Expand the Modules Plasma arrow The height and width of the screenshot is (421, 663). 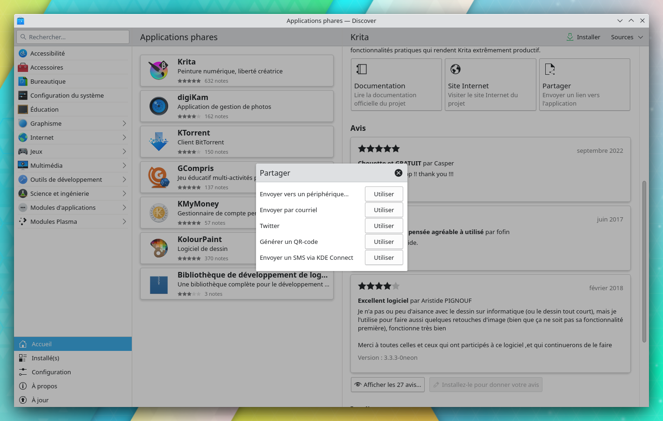tap(124, 221)
